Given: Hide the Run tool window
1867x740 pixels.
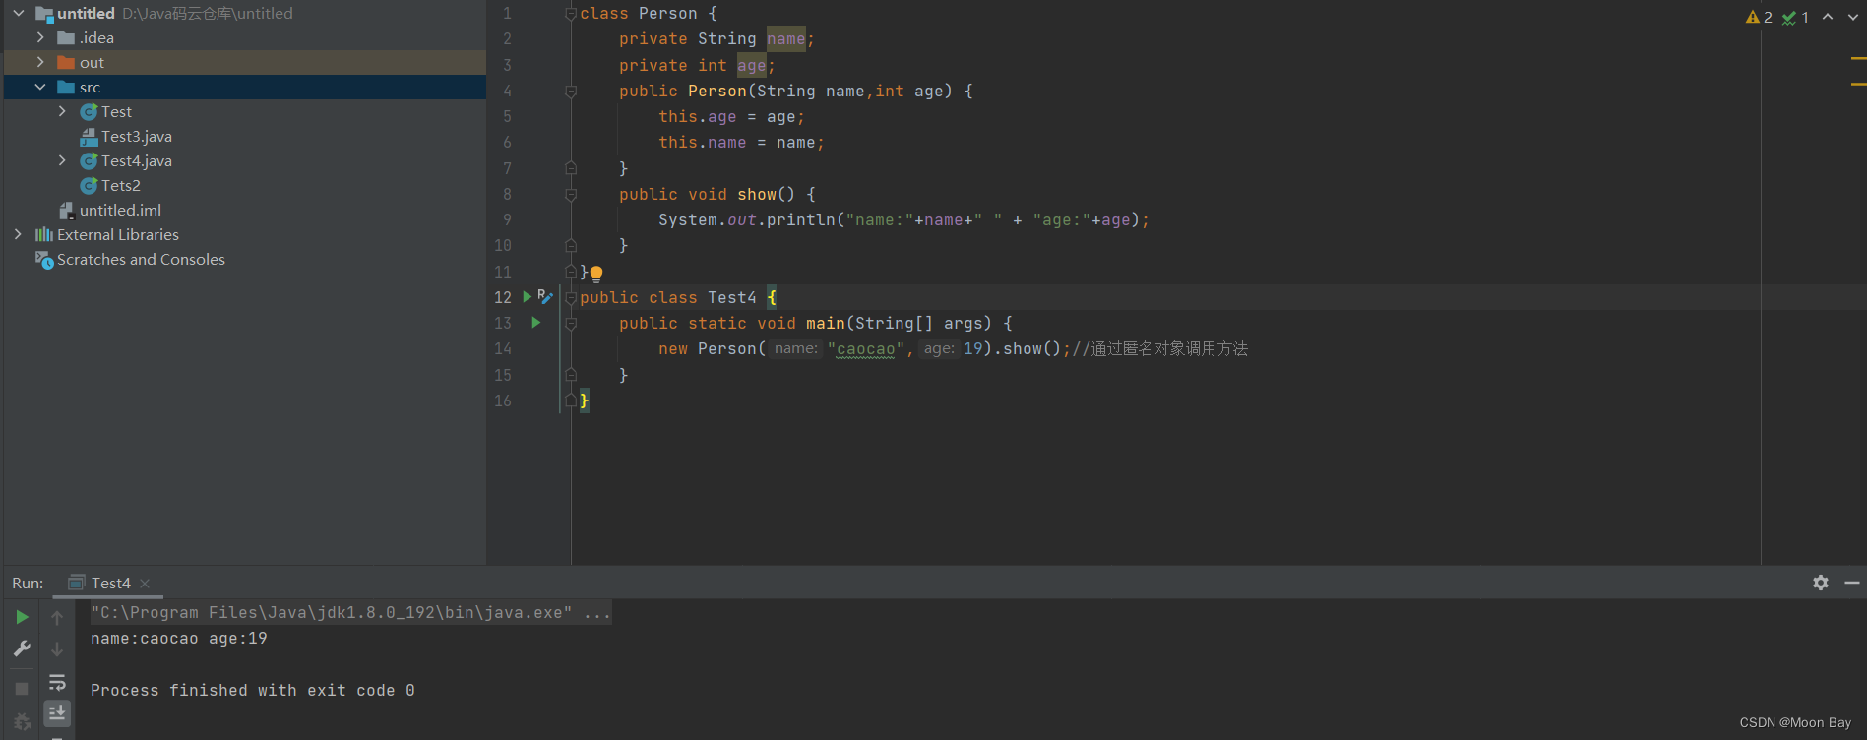Looking at the screenshot, I should 1852,583.
